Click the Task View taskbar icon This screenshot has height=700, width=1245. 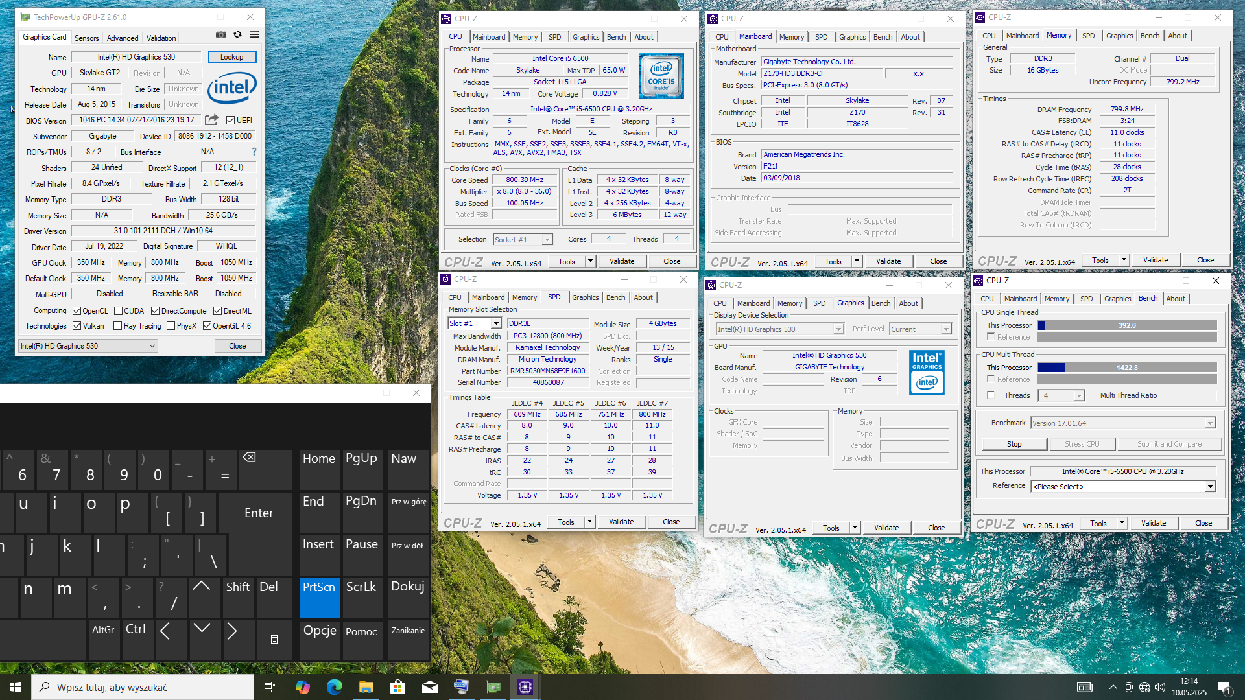(x=270, y=687)
